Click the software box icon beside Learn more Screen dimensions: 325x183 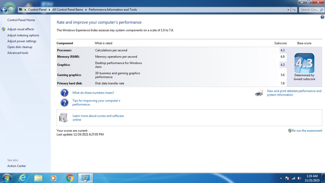pyautogui.click(x=63, y=118)
